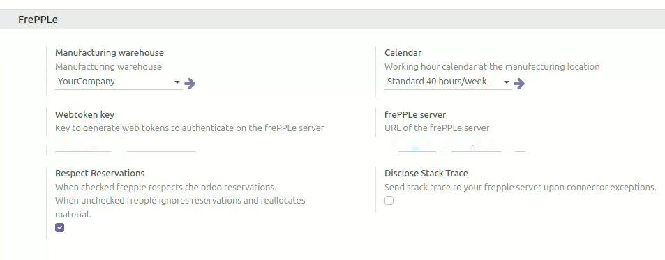Click the Disclose Stack Trace label
The height and width of the screenshot is (260, 665).
click(x=426, y=173)
